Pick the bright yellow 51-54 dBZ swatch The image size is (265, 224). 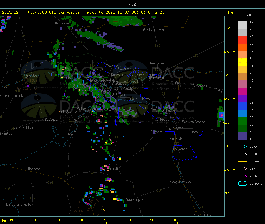(243, 62)
